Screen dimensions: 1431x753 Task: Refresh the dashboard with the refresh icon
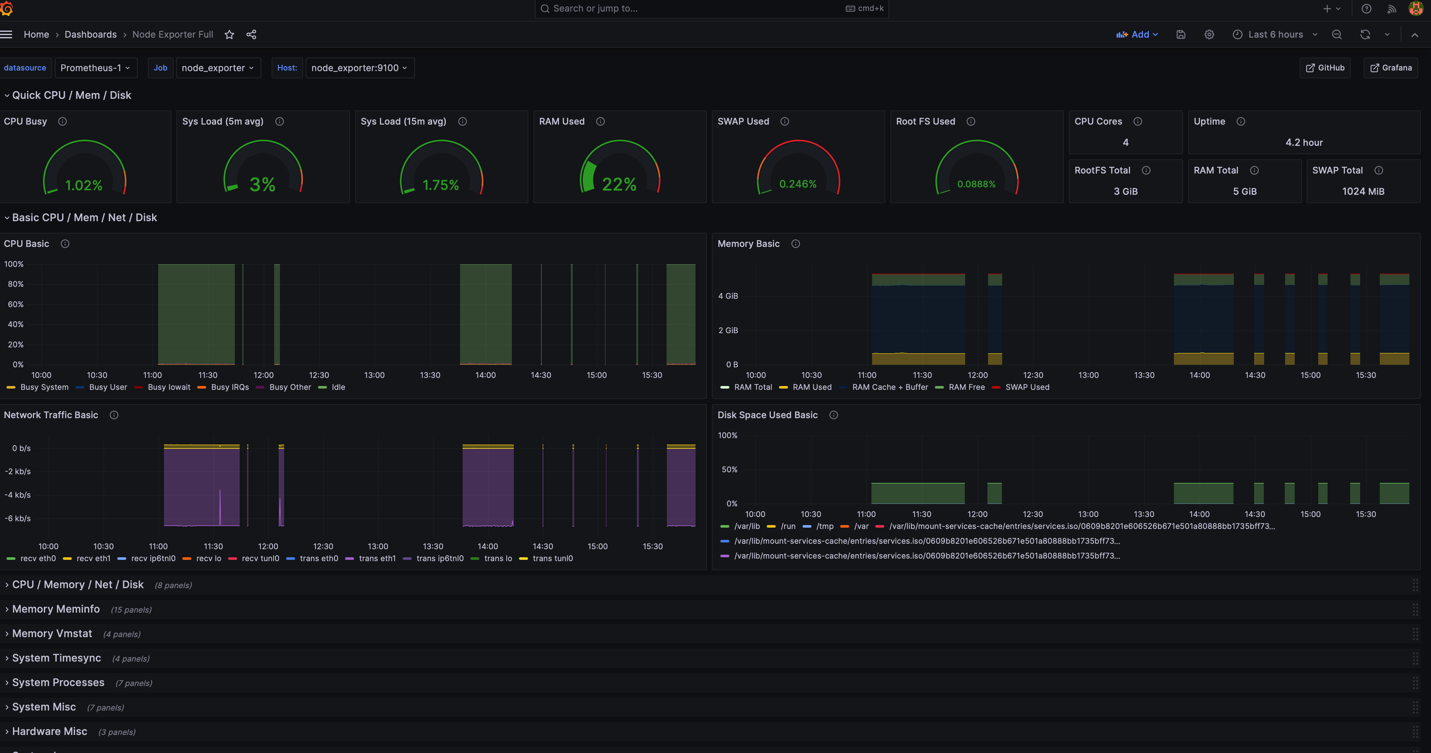coord(1365,34)
